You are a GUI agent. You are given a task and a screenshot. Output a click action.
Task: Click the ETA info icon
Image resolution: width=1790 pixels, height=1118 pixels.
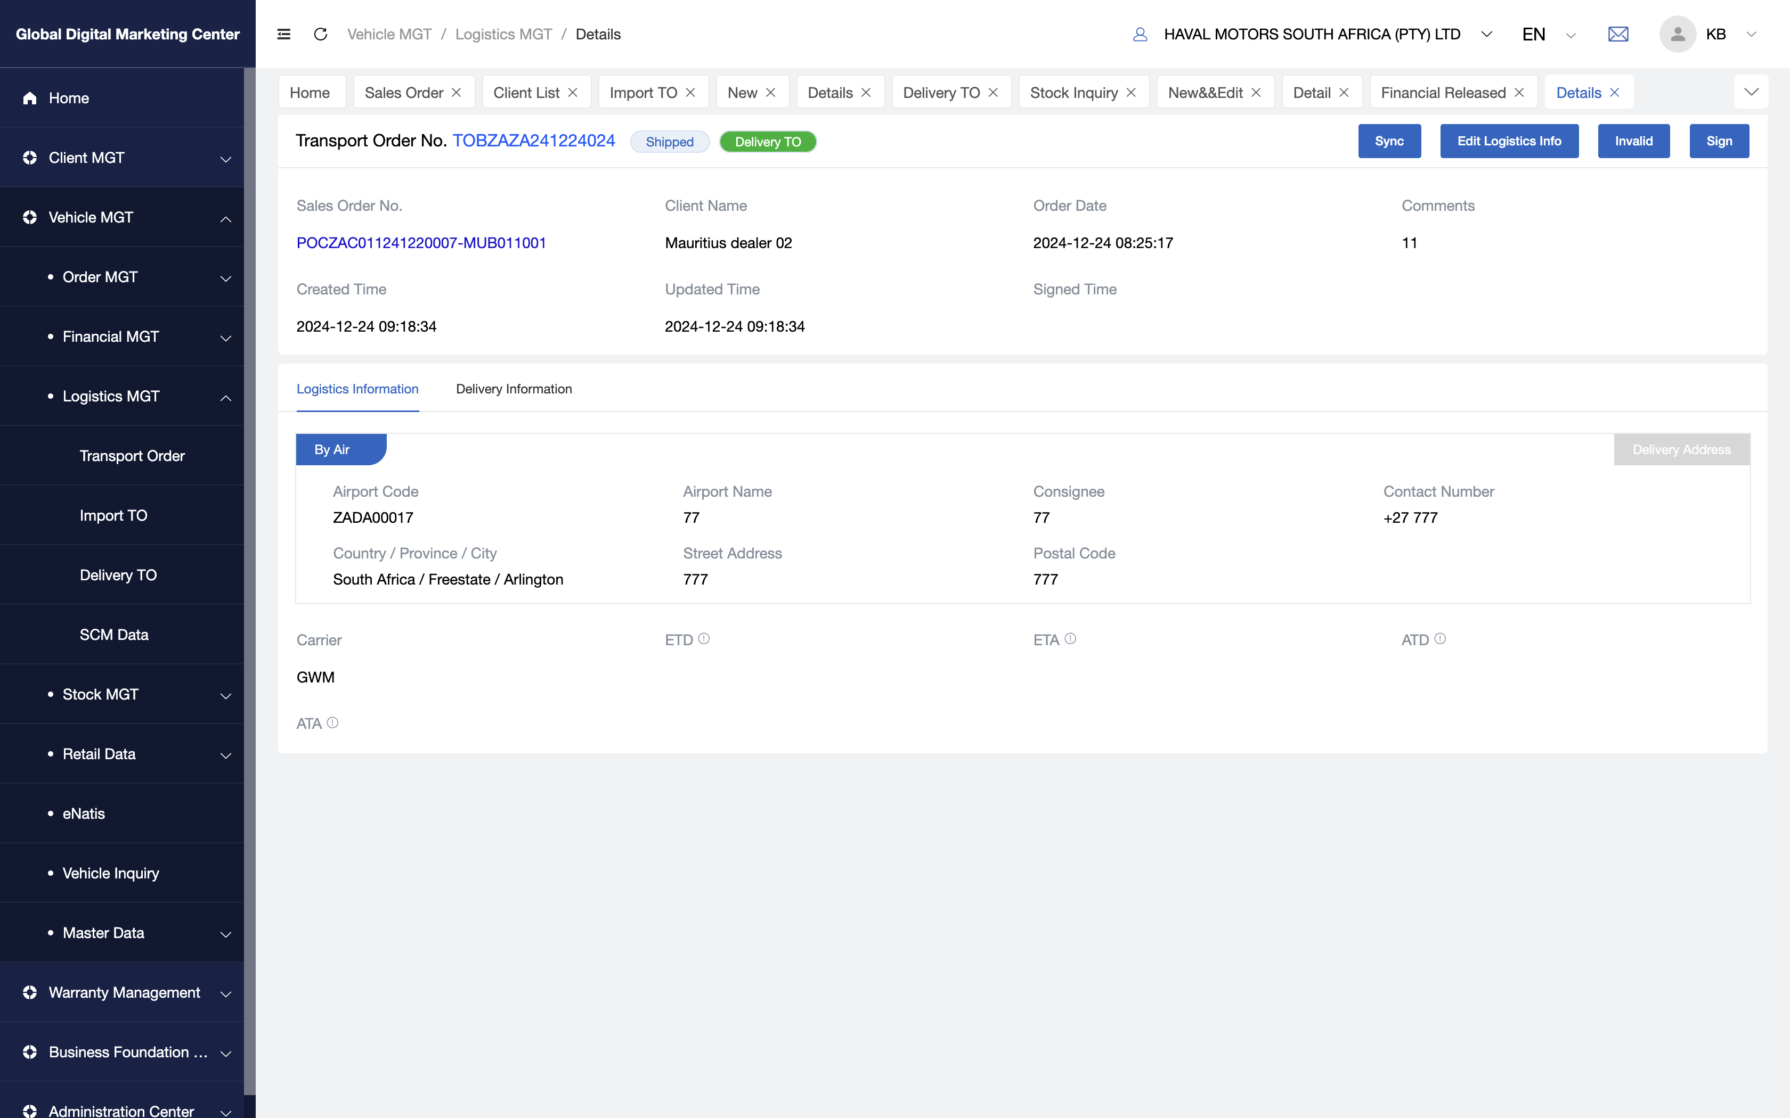point(1070,639)
